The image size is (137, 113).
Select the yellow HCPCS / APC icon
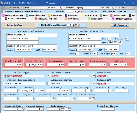pos(49,16)
